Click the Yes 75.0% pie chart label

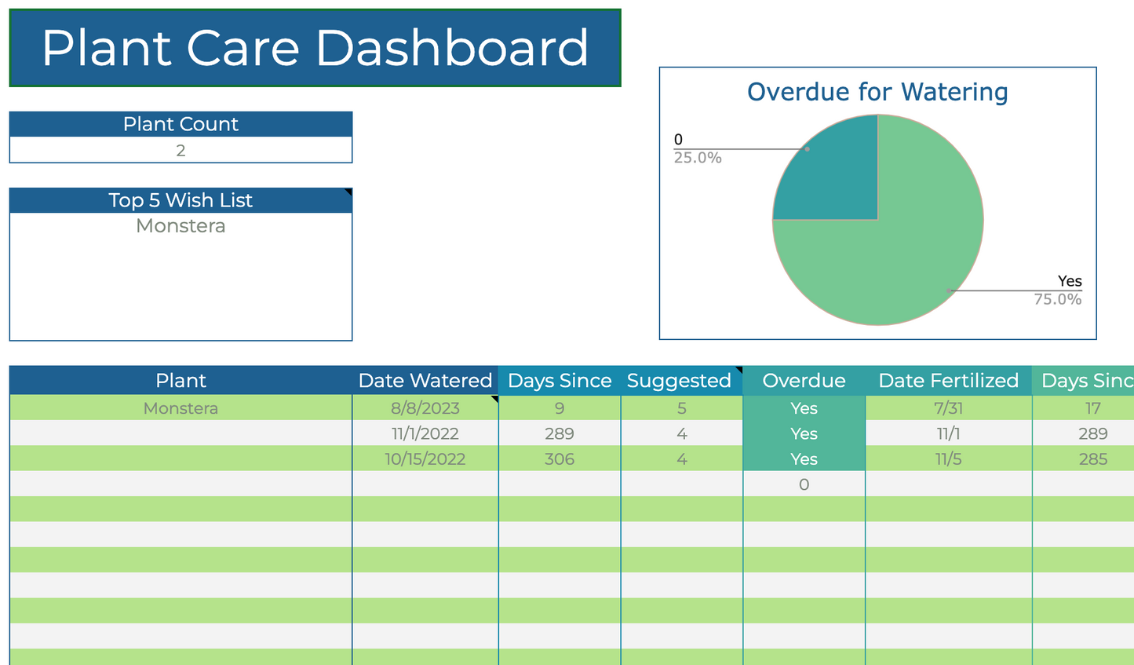(1058, 290)
